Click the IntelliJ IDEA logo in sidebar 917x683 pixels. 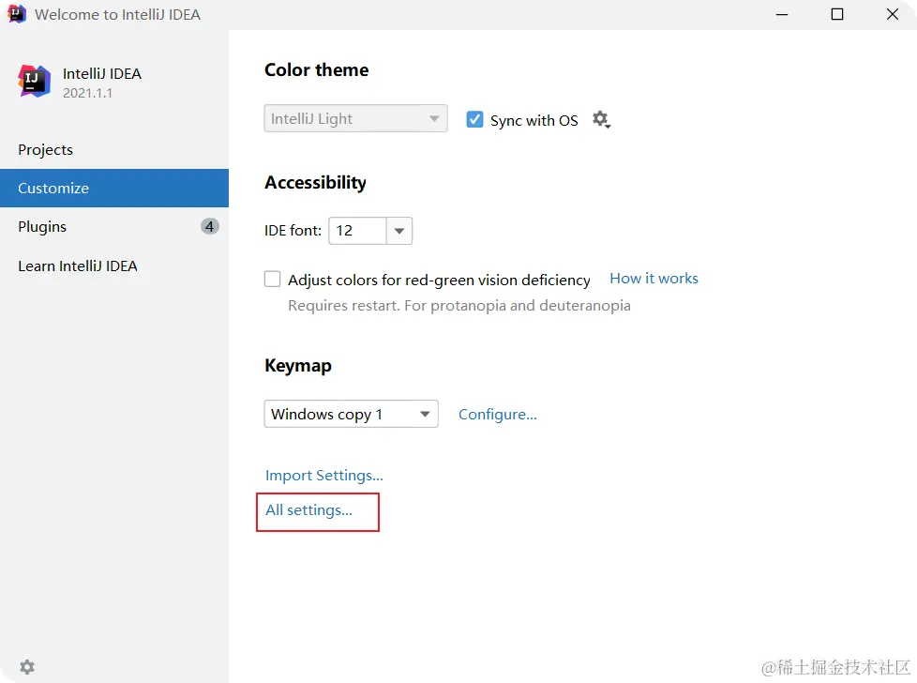[x=34, y=81]
